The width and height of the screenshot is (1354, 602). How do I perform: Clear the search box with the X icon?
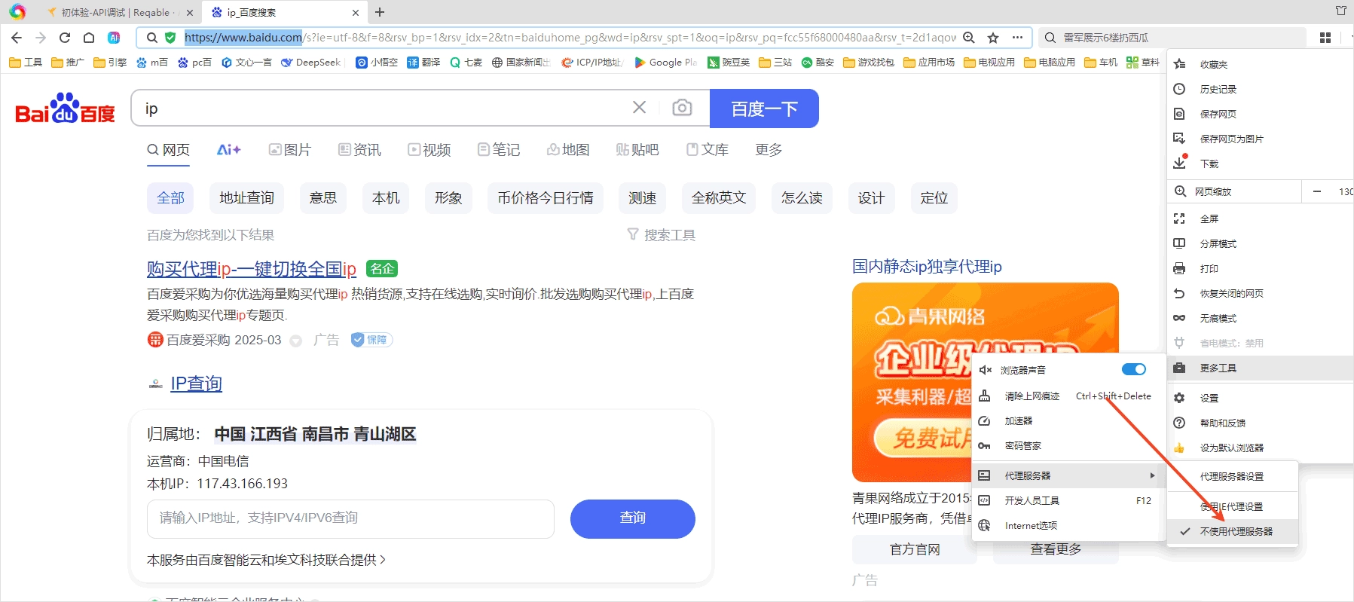(639, 108)
